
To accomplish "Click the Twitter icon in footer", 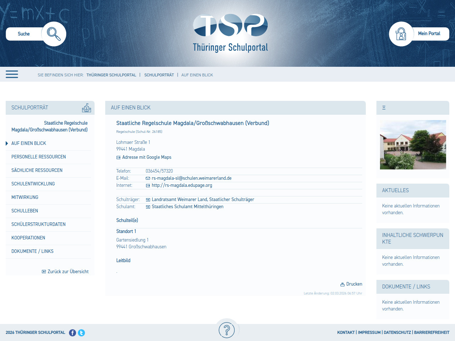I will [x=81, y=333].
